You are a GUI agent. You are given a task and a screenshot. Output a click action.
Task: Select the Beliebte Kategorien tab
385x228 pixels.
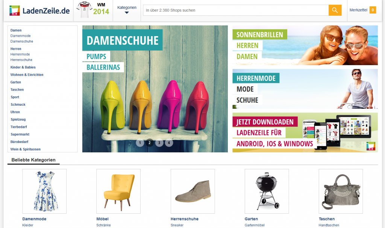pyautogui.click(x=33, y=160)
